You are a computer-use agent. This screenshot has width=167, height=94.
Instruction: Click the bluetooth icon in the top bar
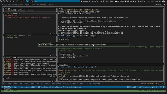(103, 1)
